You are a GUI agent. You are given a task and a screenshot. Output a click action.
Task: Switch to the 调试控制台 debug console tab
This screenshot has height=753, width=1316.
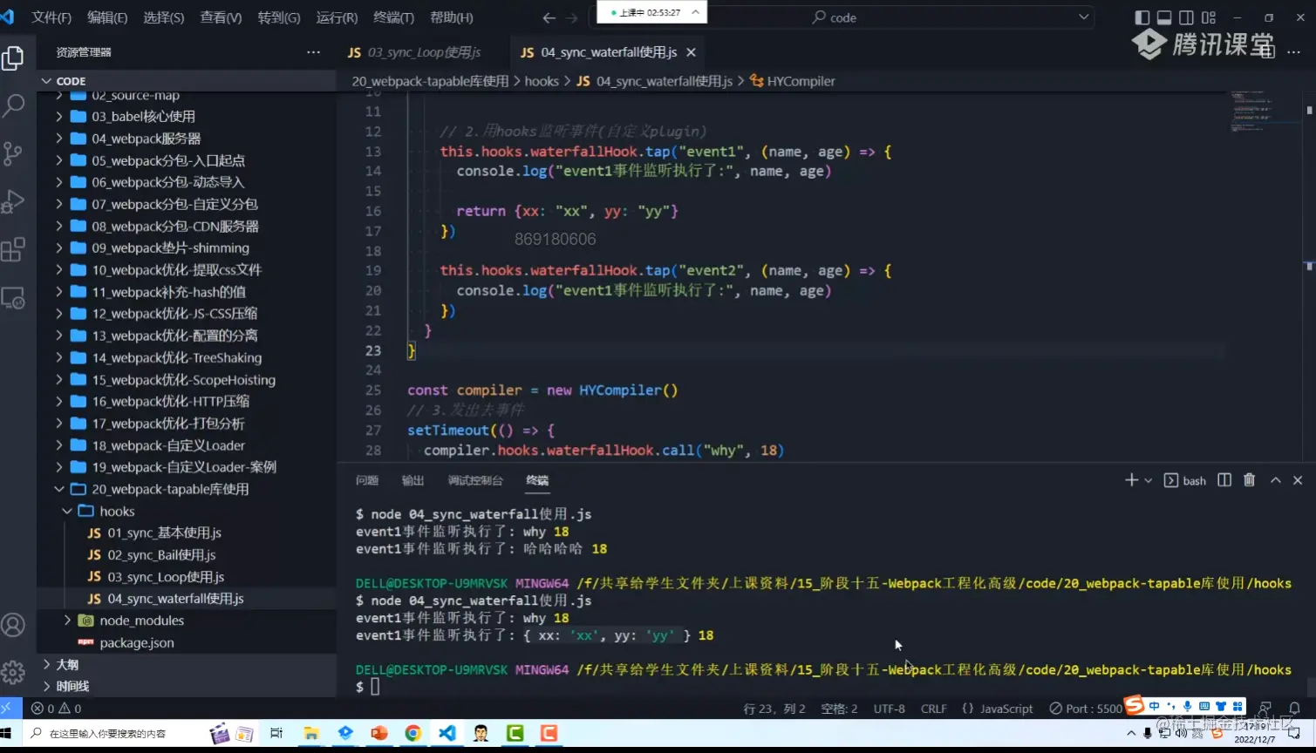[475, 480]
